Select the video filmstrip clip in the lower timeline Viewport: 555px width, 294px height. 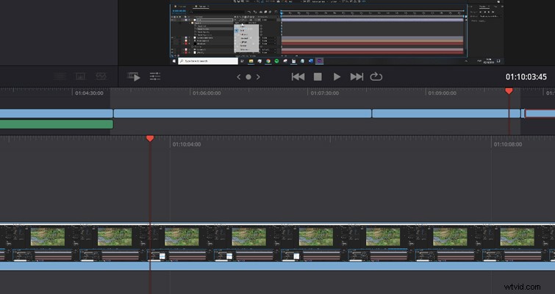[278, 243]
